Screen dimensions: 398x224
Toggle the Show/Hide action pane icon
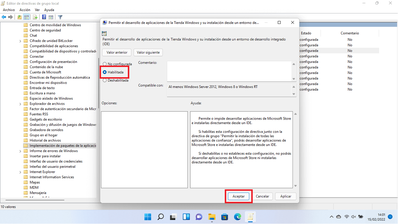(51, 17)
